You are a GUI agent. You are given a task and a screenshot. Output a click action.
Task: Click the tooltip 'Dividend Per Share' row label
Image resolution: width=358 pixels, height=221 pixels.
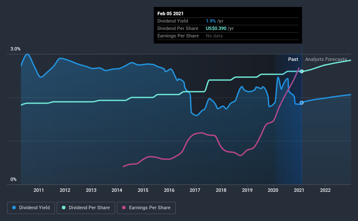pyautogui.click(x=178, y=28)
